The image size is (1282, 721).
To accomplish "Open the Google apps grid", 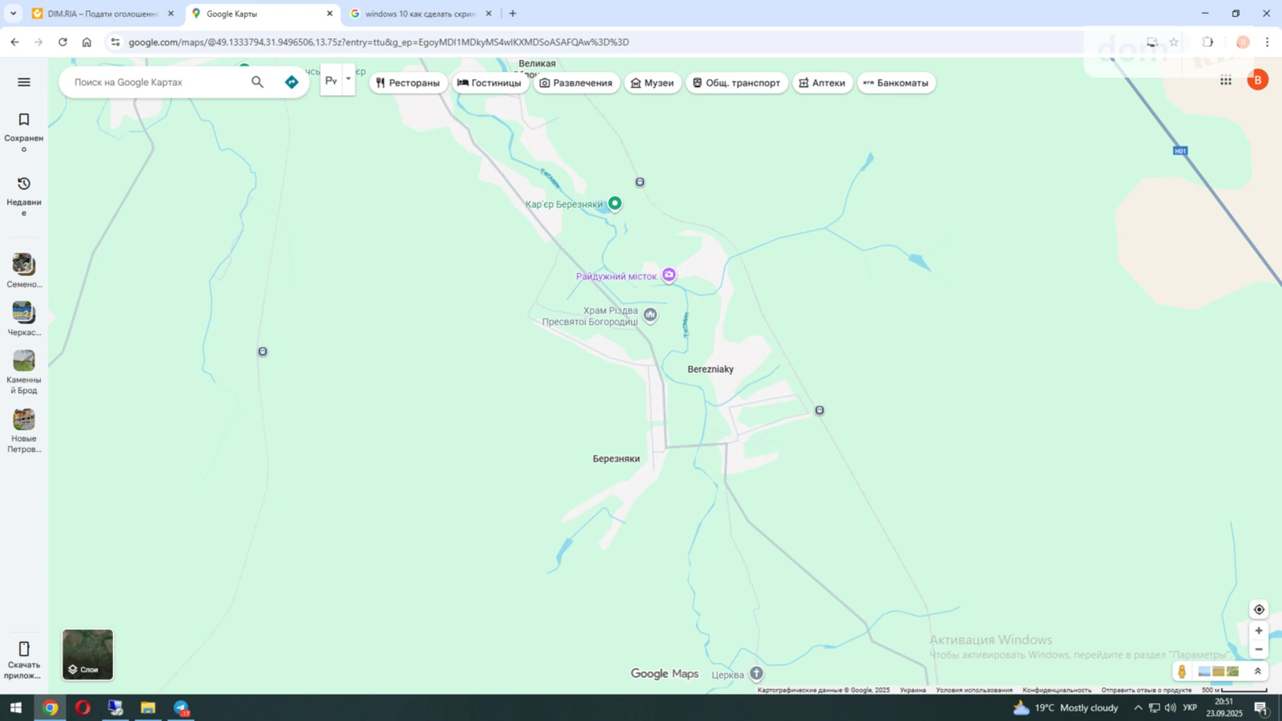I will [x=1225, y=80].
